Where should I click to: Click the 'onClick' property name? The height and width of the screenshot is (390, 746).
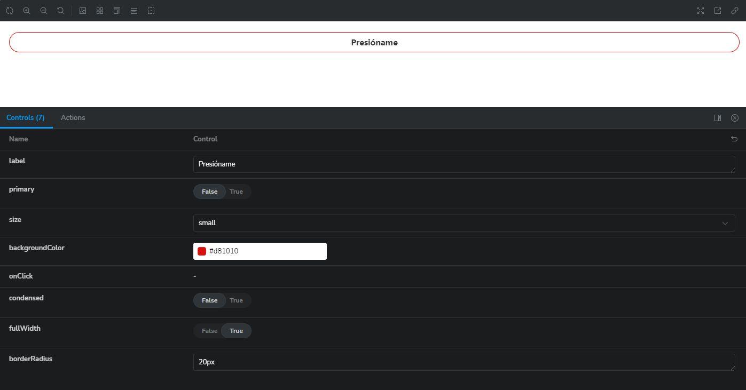[x=21, y=276]
